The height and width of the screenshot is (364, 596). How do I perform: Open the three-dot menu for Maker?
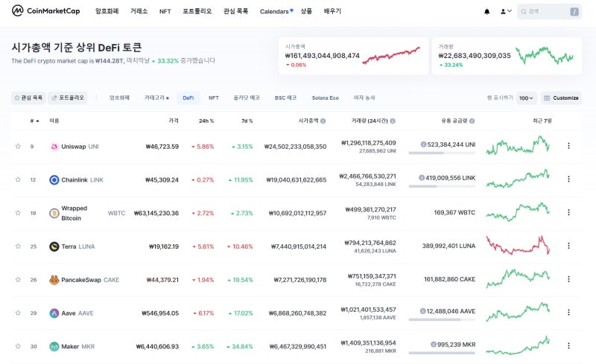[x=568, y=345]
